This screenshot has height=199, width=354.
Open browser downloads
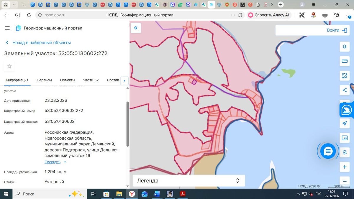(348, 15)
